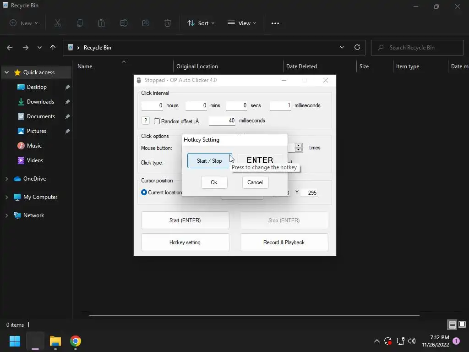Click the Hotkey setting button

tap(185, 242)
